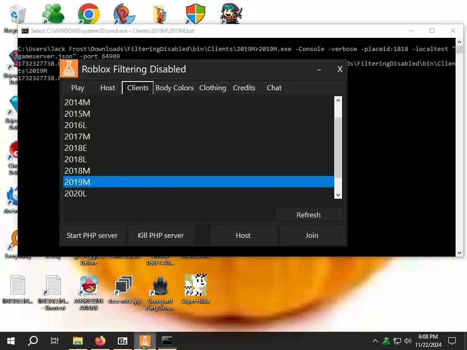Open the taskbar clock and date
467x350 pixels.
(x=428, y=341)
